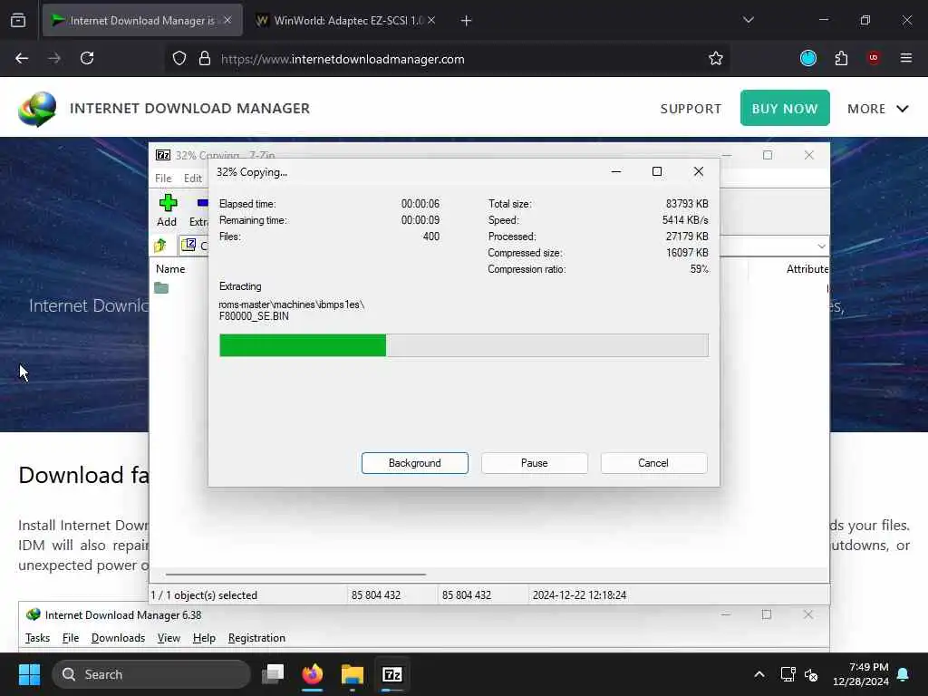Click the Background button in copy dialog
Image resolution: width=928 pixels, height=696 pixels.
pyautogui.click(x=414, y=463)
